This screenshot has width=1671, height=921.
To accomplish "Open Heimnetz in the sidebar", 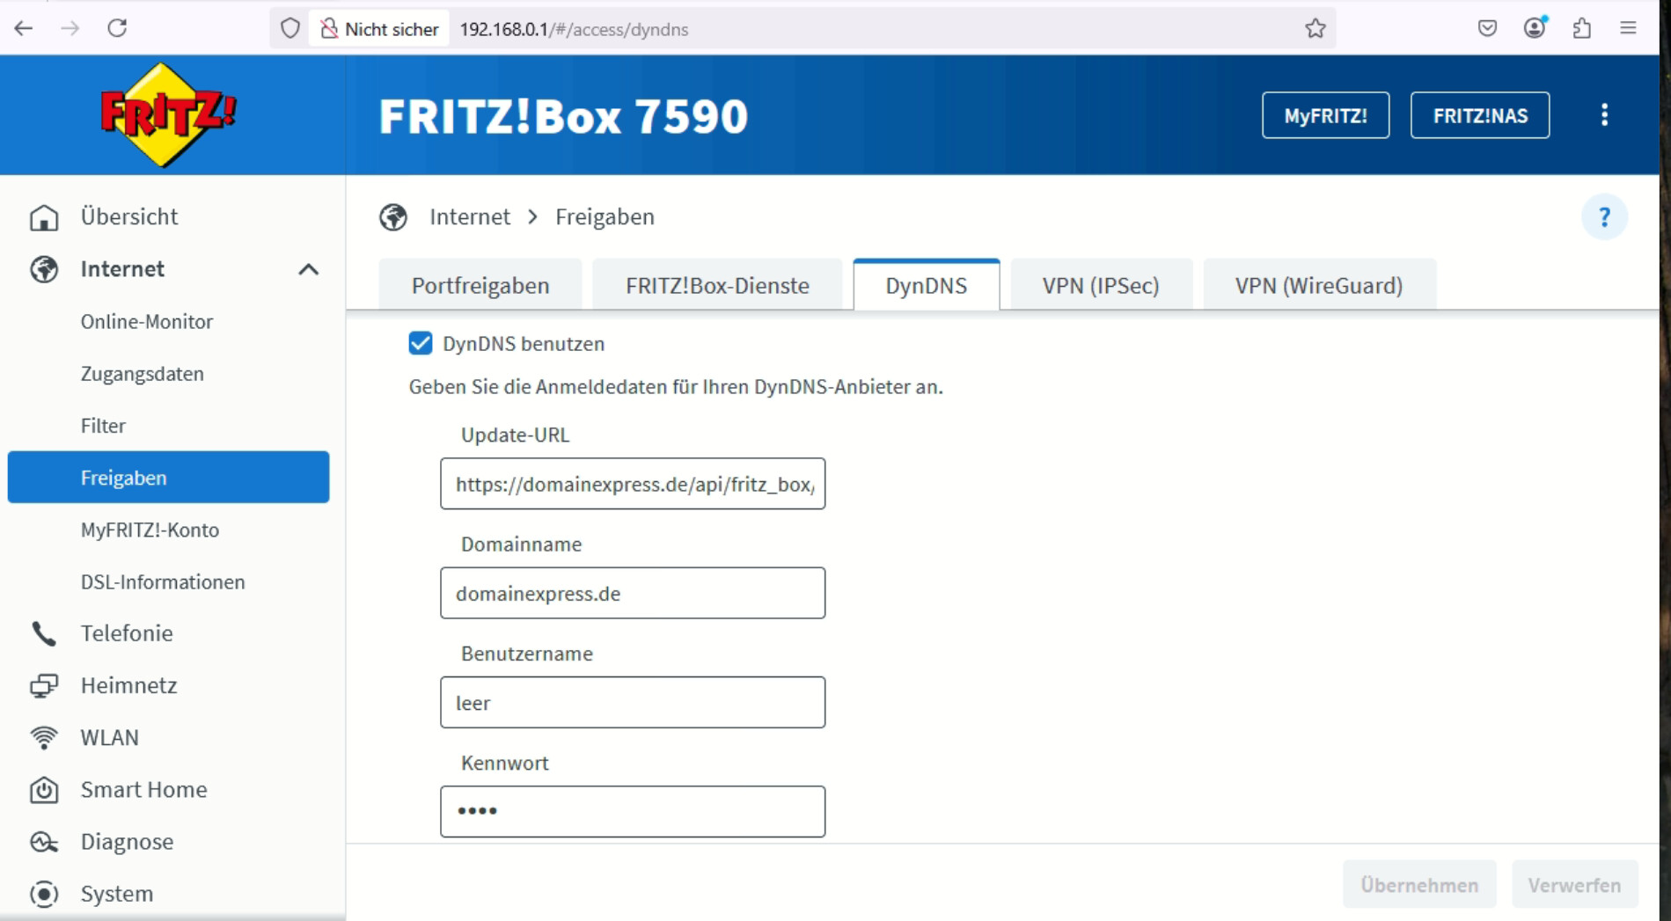I will (x=128, y=685).
